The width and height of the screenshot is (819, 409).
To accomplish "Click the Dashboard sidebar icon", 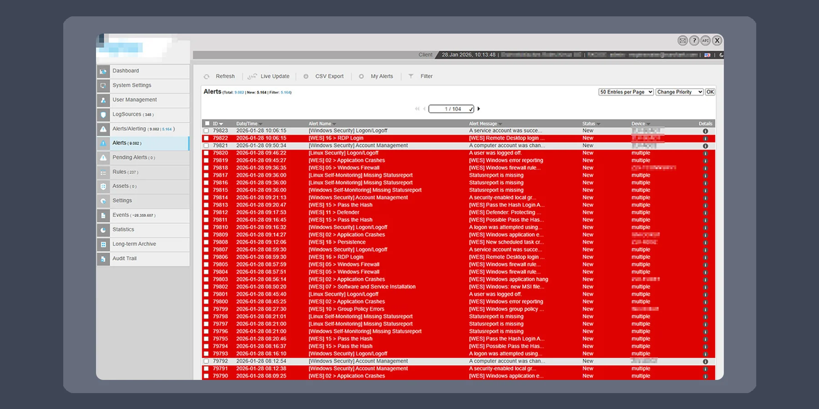I will [x=103, y=71].
